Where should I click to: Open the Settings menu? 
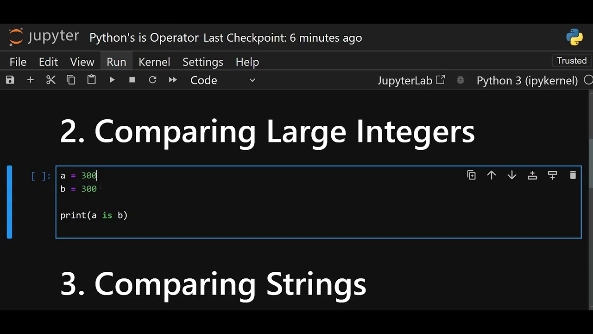pos(203,62)
